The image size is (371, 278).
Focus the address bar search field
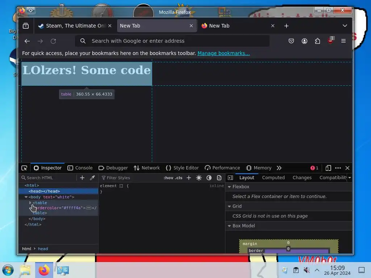(x=172, y=41)
